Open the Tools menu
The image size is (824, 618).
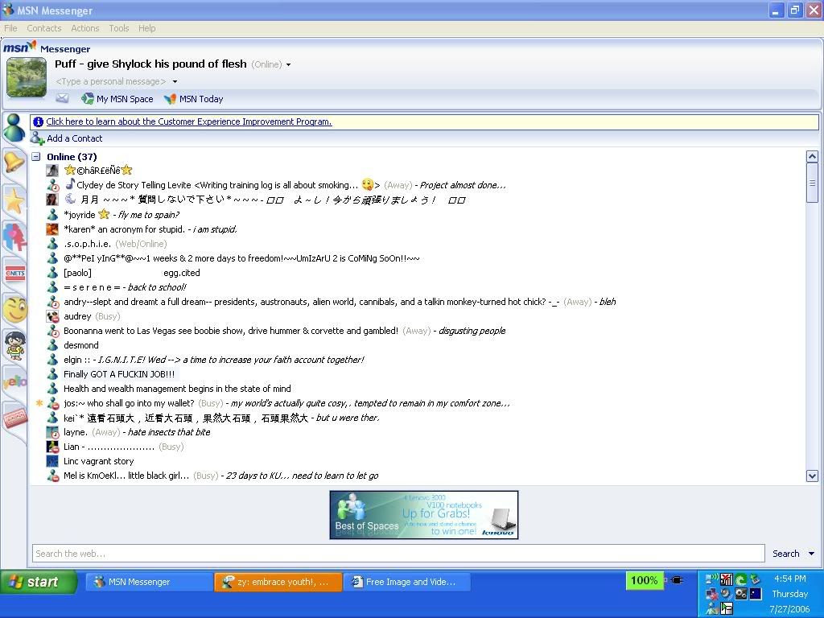[x=119, y=28]
